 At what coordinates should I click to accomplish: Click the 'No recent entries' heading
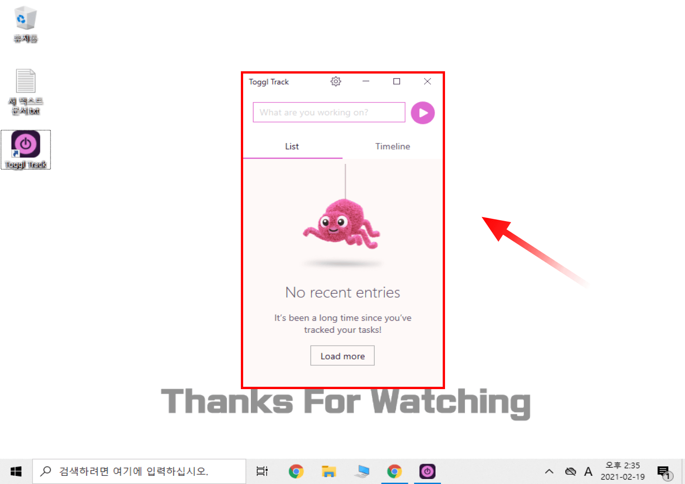click(342, 292)
